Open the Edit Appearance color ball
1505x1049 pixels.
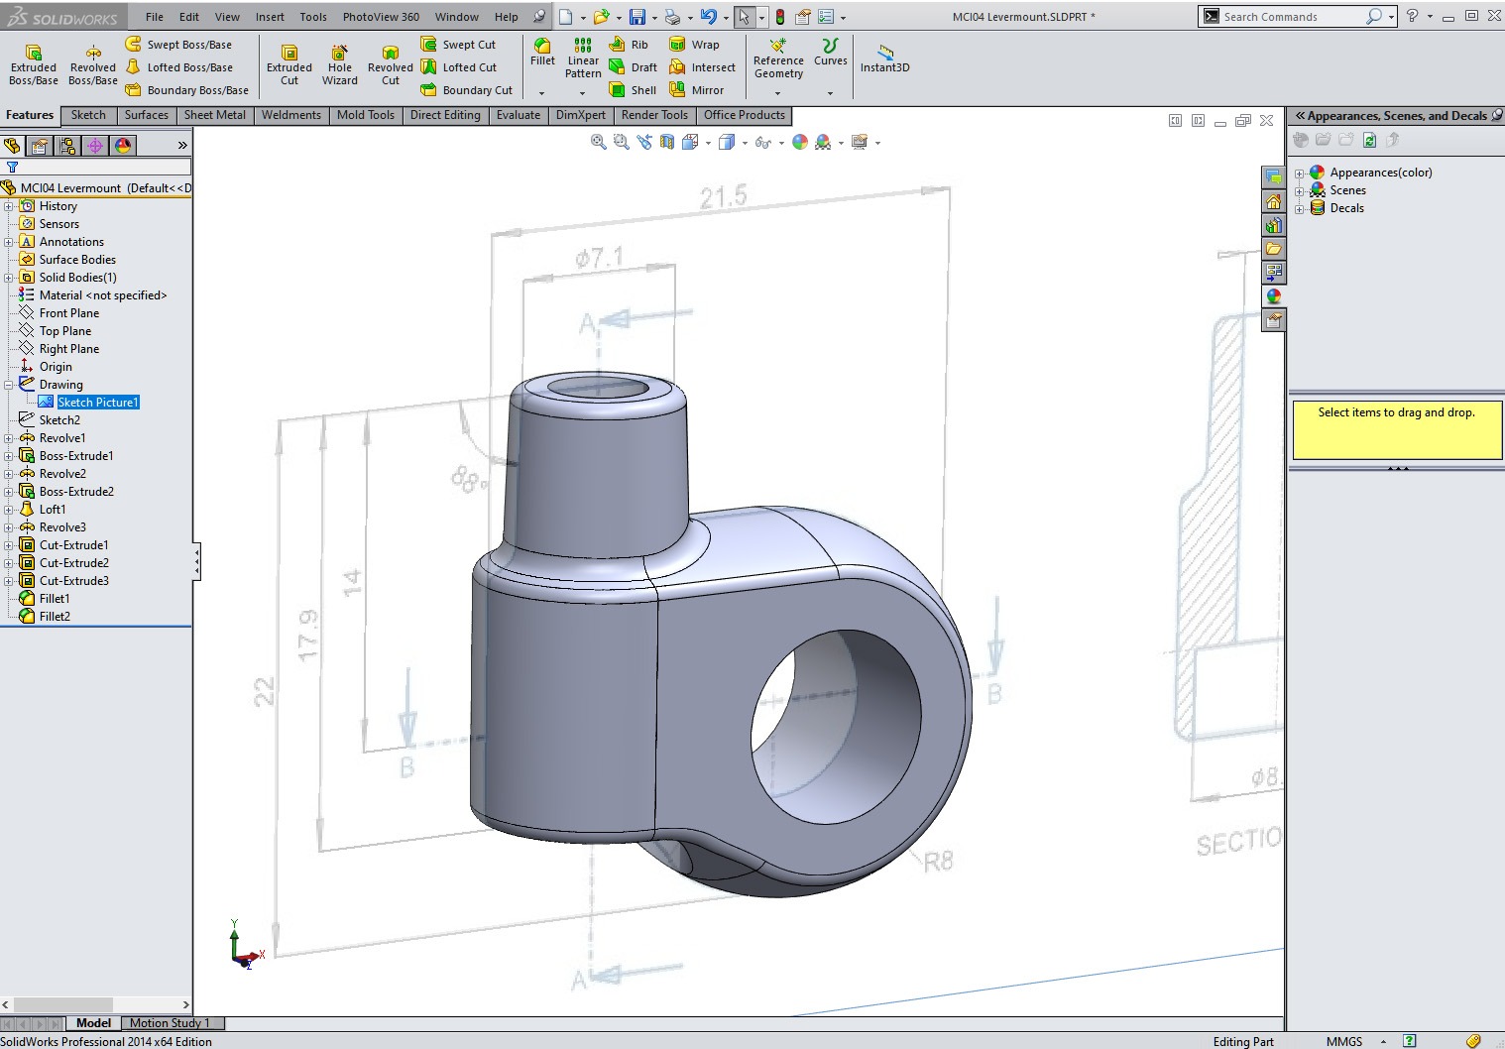point(800,143)
